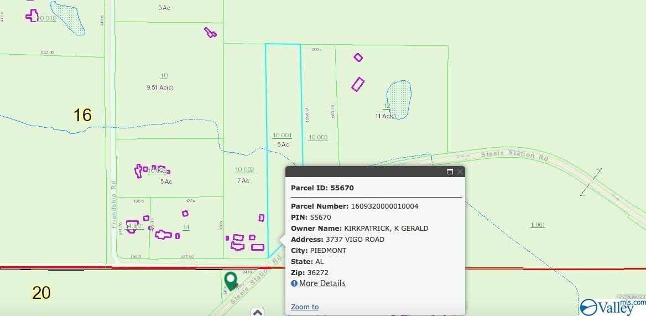Close the Parcel ID 55670 popup

[460, 172]
